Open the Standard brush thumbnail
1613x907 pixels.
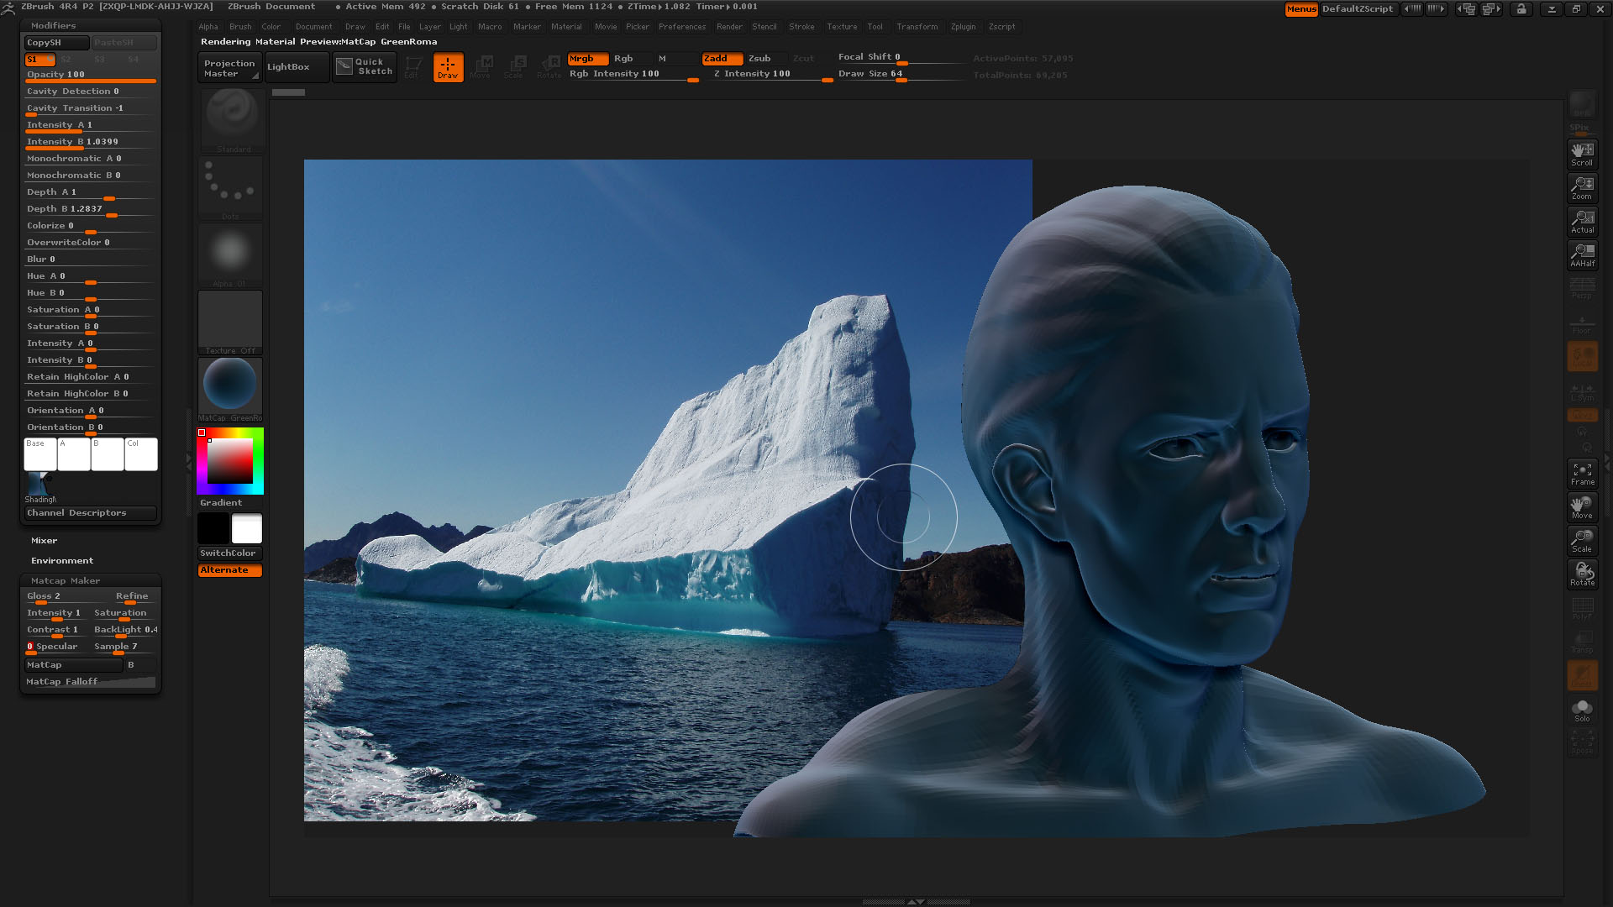click(230, 119)
